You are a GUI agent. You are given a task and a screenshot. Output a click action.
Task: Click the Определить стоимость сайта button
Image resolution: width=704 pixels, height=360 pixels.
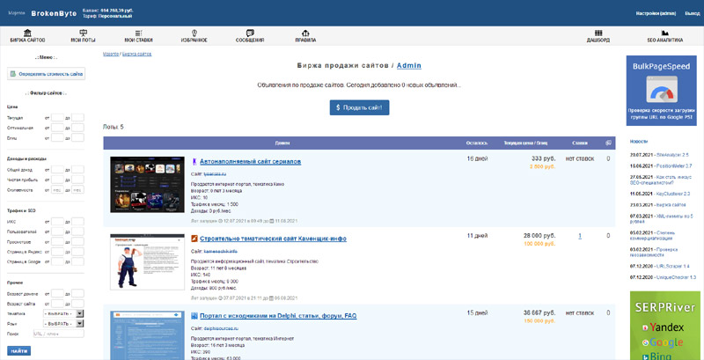[x=46, y=74]
